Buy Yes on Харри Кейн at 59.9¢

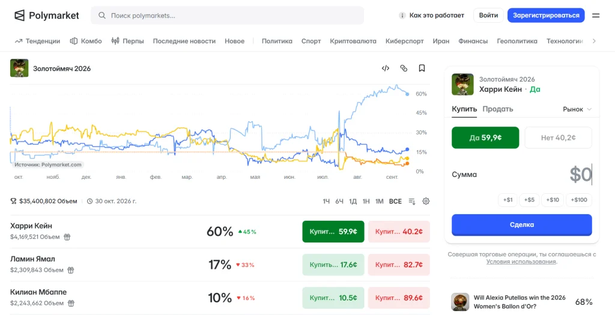coord(333,232)
